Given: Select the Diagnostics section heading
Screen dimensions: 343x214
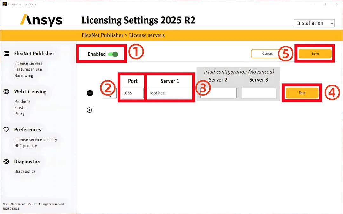Looking at the screenshot, I should pyautogui.click(x=27, y=161).
